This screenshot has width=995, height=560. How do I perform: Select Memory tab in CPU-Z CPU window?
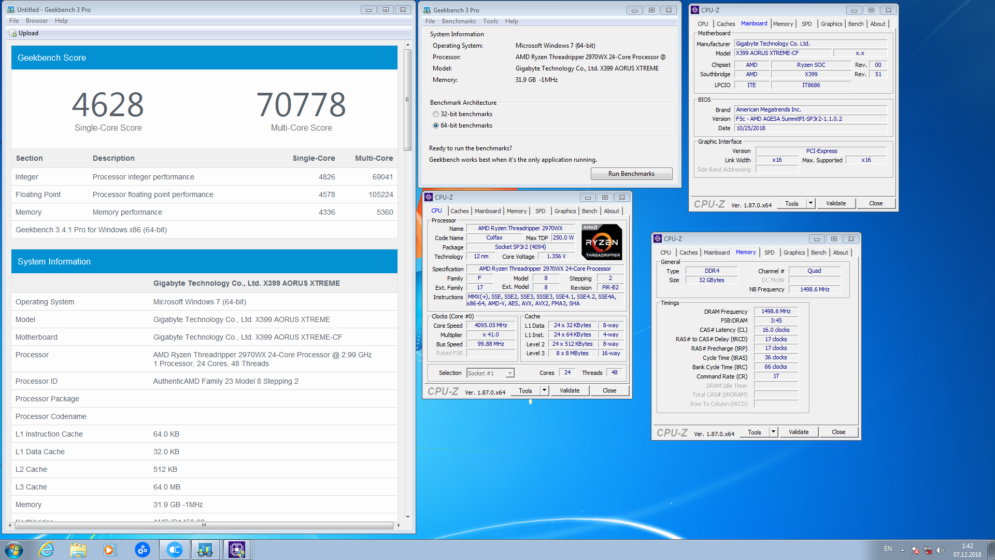click(516, 211)
